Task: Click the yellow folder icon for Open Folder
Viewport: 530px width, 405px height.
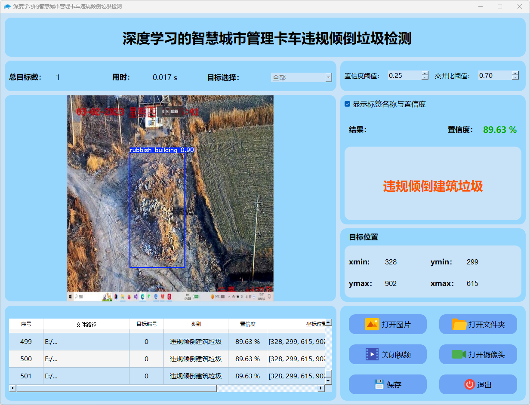Action: pos(459,324)
